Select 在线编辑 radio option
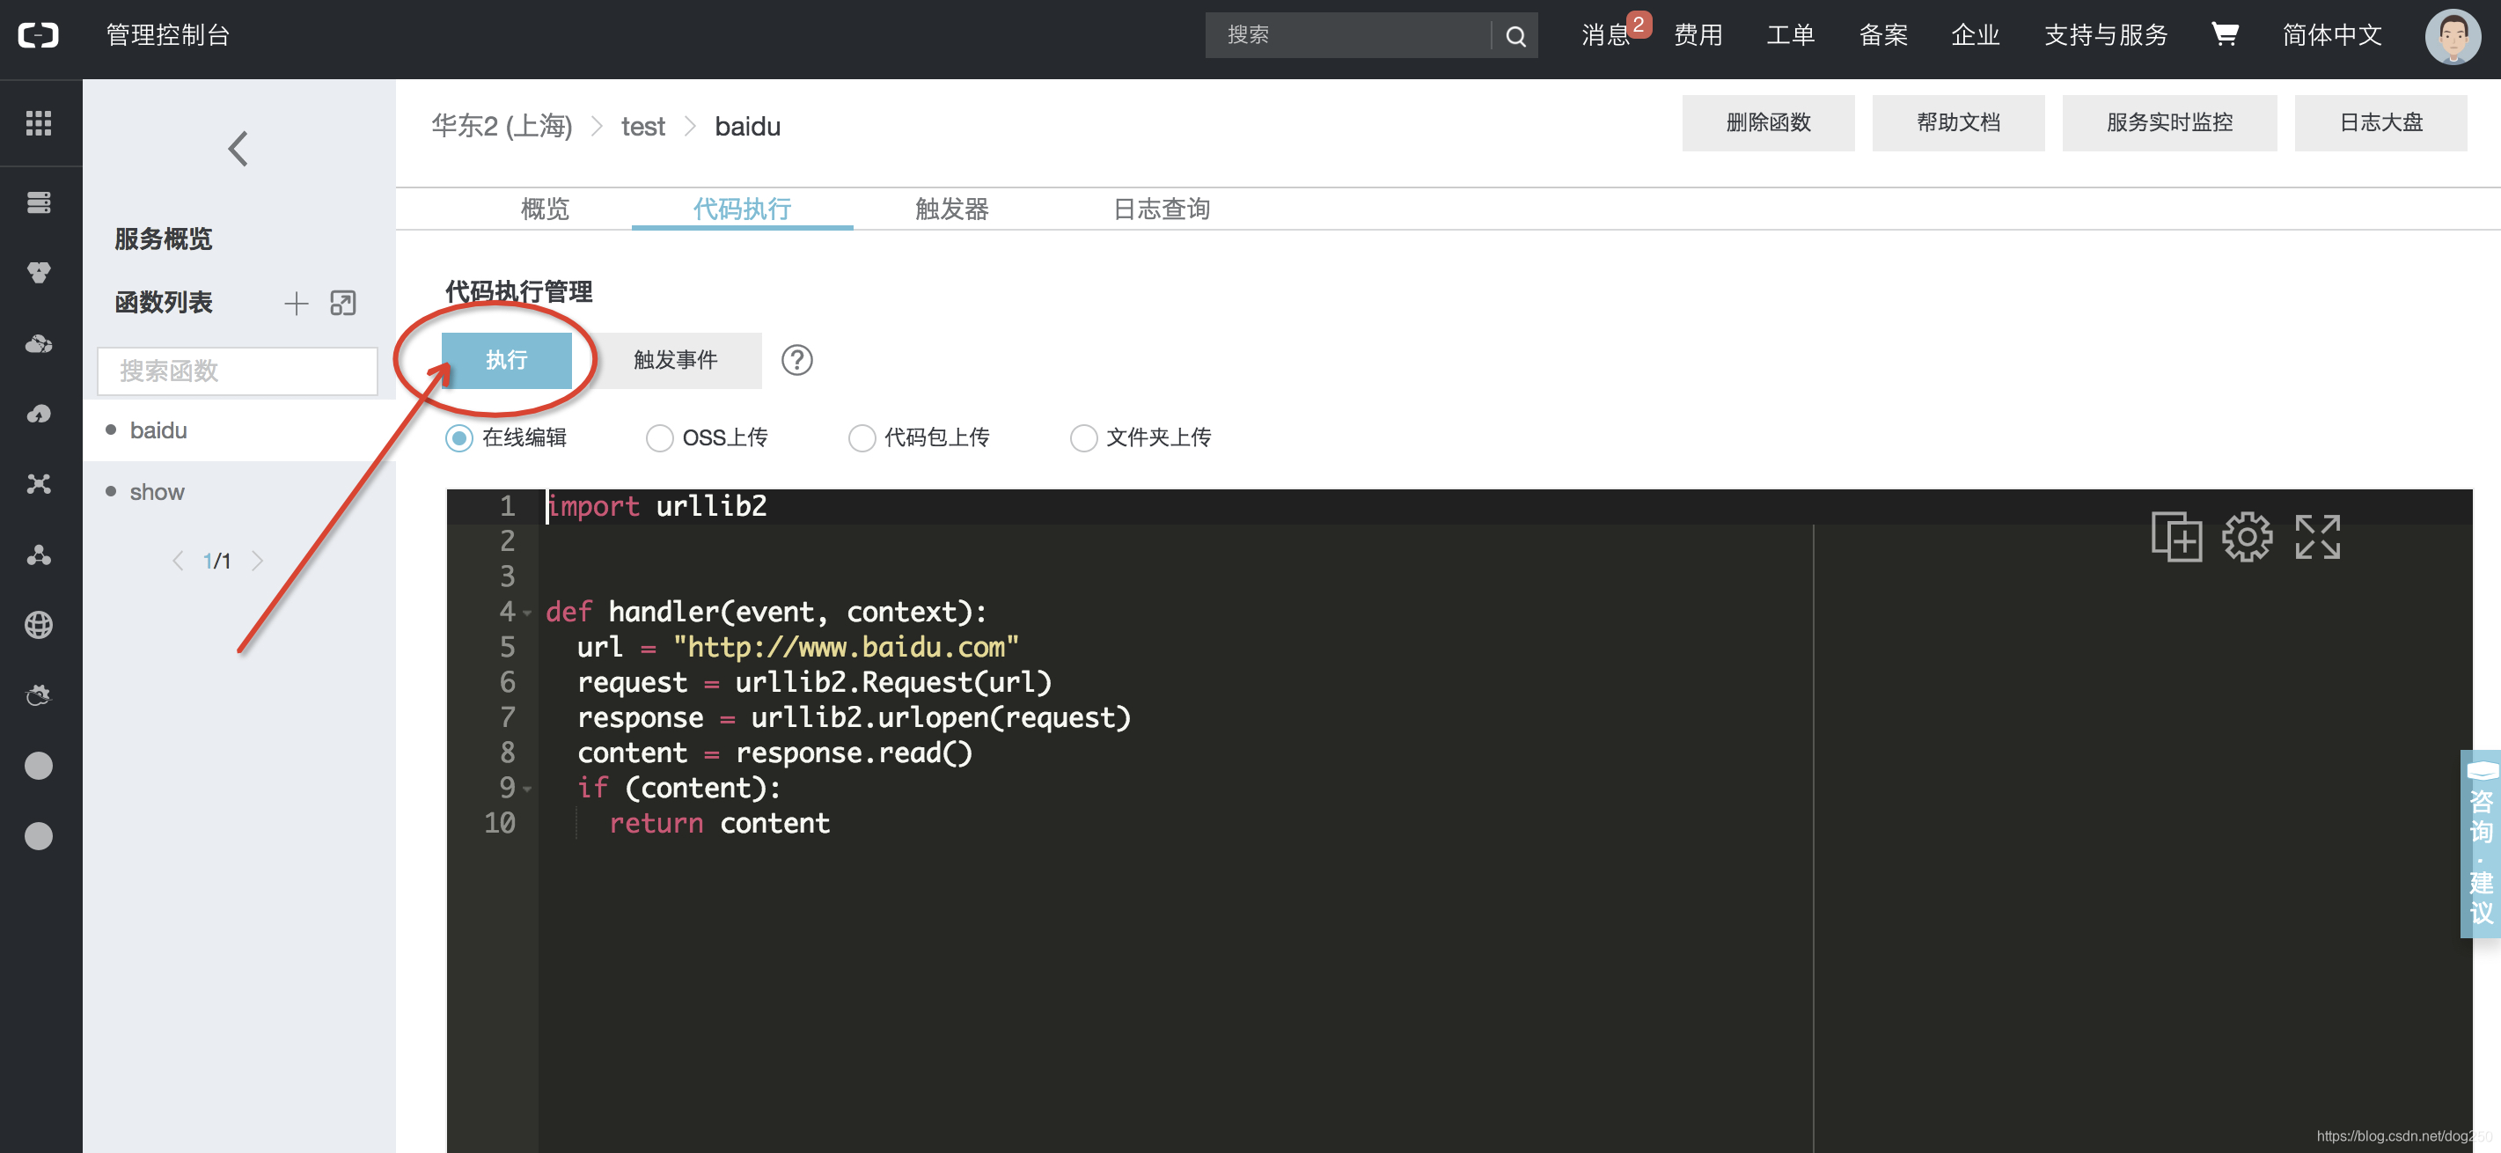 click(x=459, y=438)
